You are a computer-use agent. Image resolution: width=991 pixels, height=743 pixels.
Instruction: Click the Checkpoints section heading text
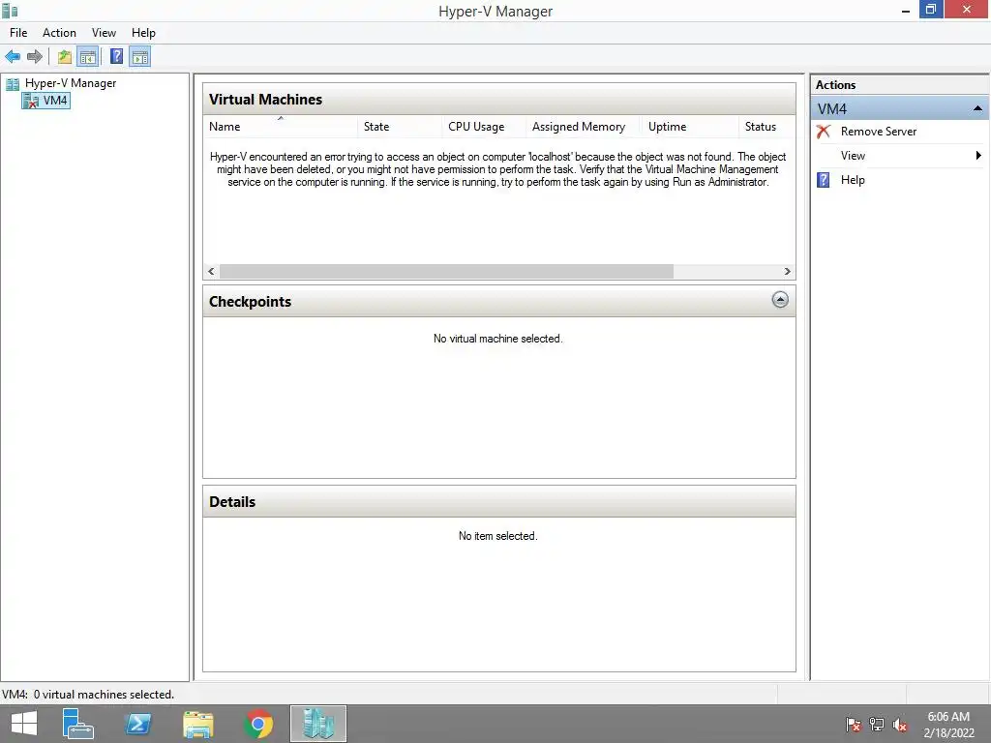(x=250, y=302)
